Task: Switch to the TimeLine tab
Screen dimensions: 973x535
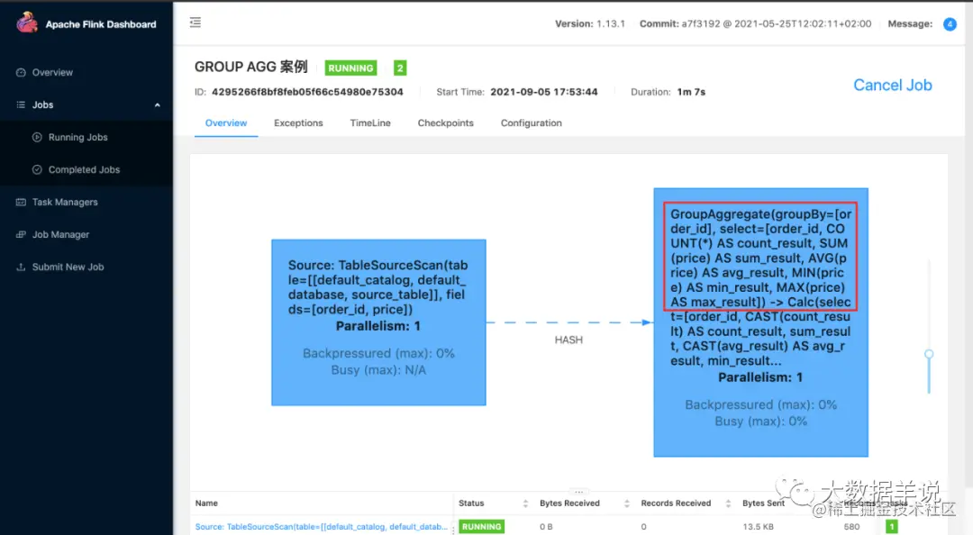Action: click(370, 122)
